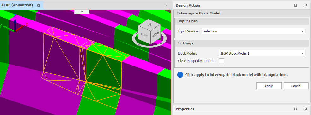Pin the Design Action panel

pyautogui.click(x=306, y=6)
